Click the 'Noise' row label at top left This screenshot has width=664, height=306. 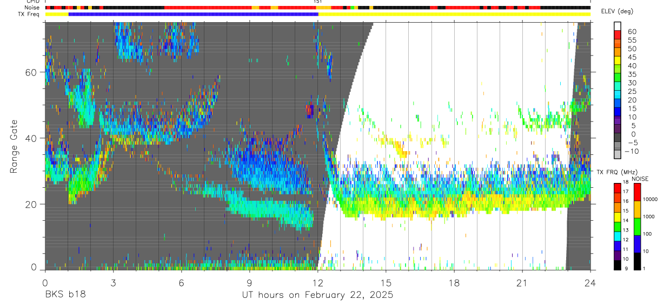point(32,8)
